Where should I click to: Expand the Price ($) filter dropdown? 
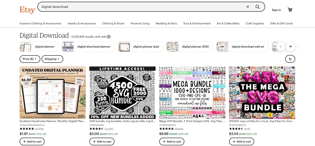click(30, 59)
